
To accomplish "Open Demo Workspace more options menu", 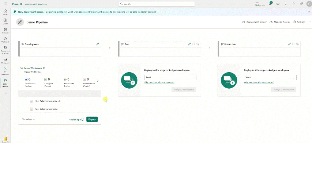I will (x=98, y=68).
